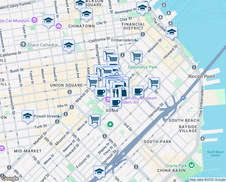
Task: Open the South Beach Harbor label
Action: pyautogui.click(x=215, y=154)
